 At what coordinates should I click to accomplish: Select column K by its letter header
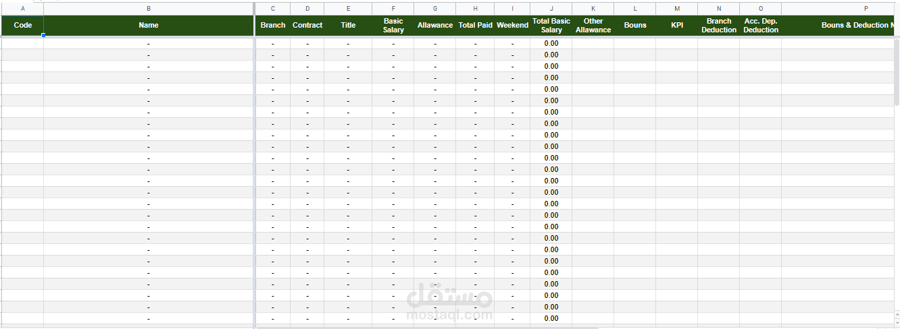point(593,9)
